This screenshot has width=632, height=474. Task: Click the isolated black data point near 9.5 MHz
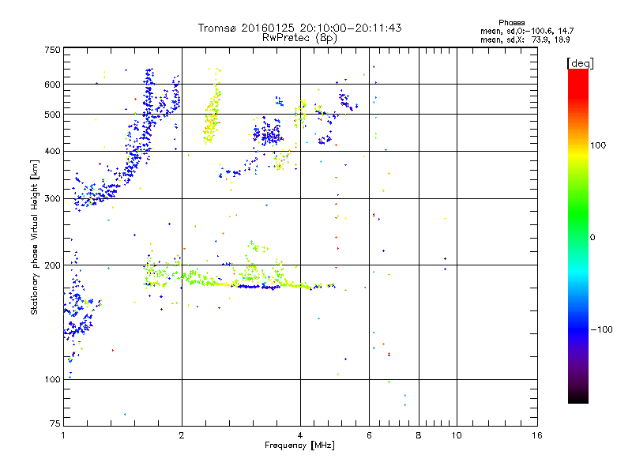pyautogui.click(x=445, y=259)
